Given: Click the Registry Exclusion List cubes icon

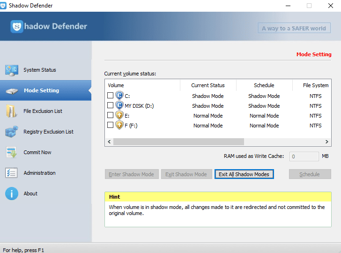Looking at the screenshot, I should (x=12, y=132).
